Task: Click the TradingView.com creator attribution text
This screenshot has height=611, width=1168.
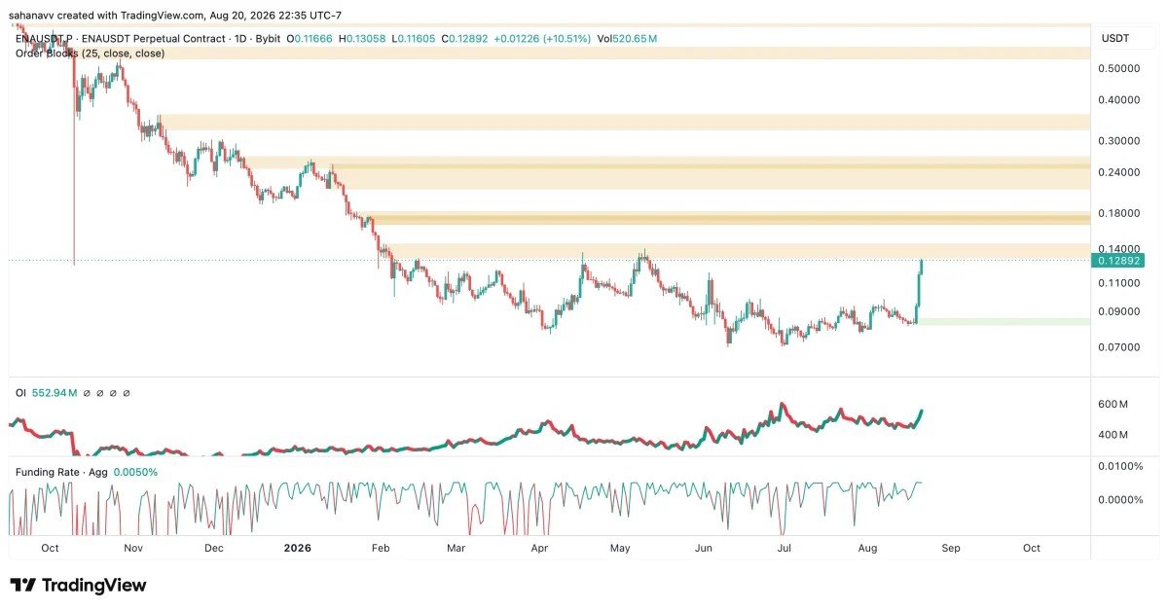Action: [x=164, y=16]
